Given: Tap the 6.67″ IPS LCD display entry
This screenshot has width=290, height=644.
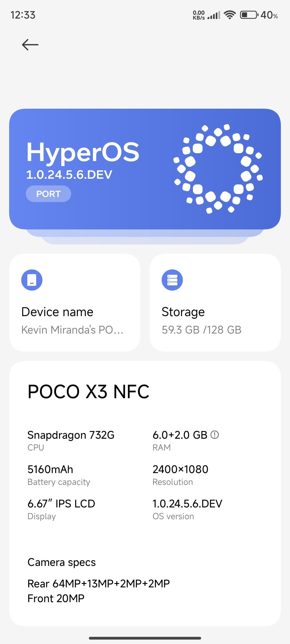Looking at the screenshot, I should point(61,509).
